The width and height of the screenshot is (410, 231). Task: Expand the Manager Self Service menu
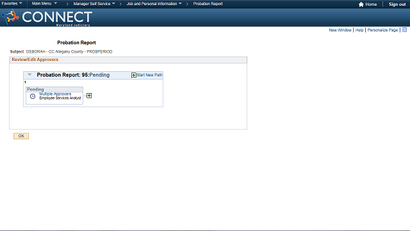click(94, 4)
